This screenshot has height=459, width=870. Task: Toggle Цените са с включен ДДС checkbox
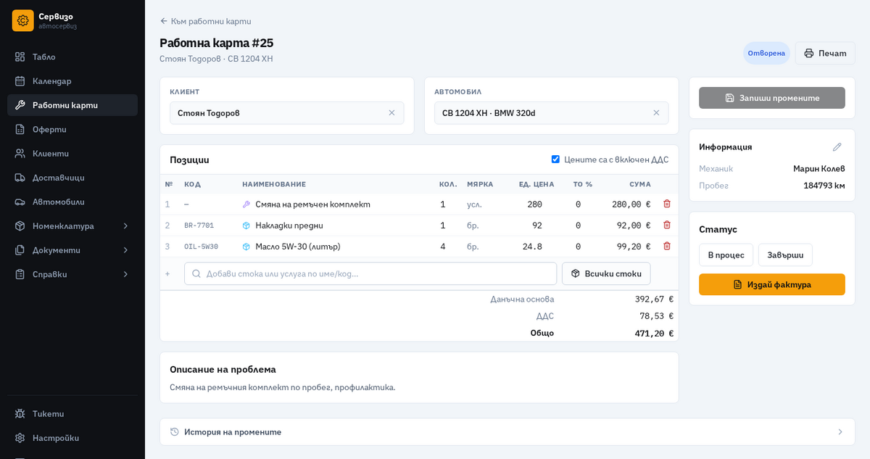point(555,160)
